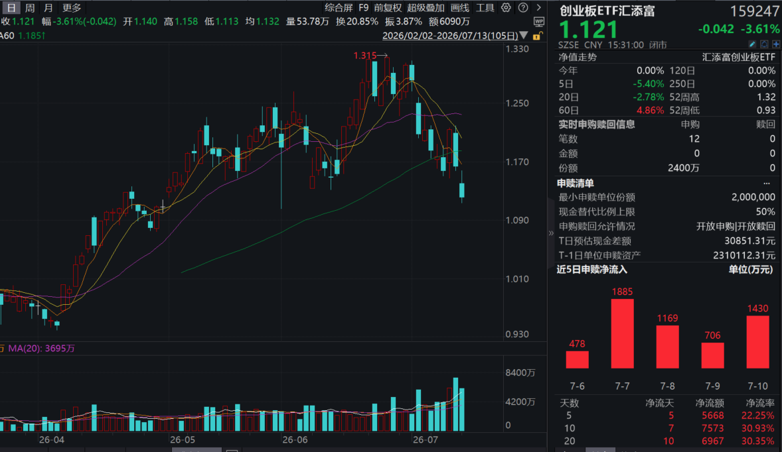Open the 申赎清单 three-dots menu
This screenshot has height=452, width=782.
pos(767,184)
